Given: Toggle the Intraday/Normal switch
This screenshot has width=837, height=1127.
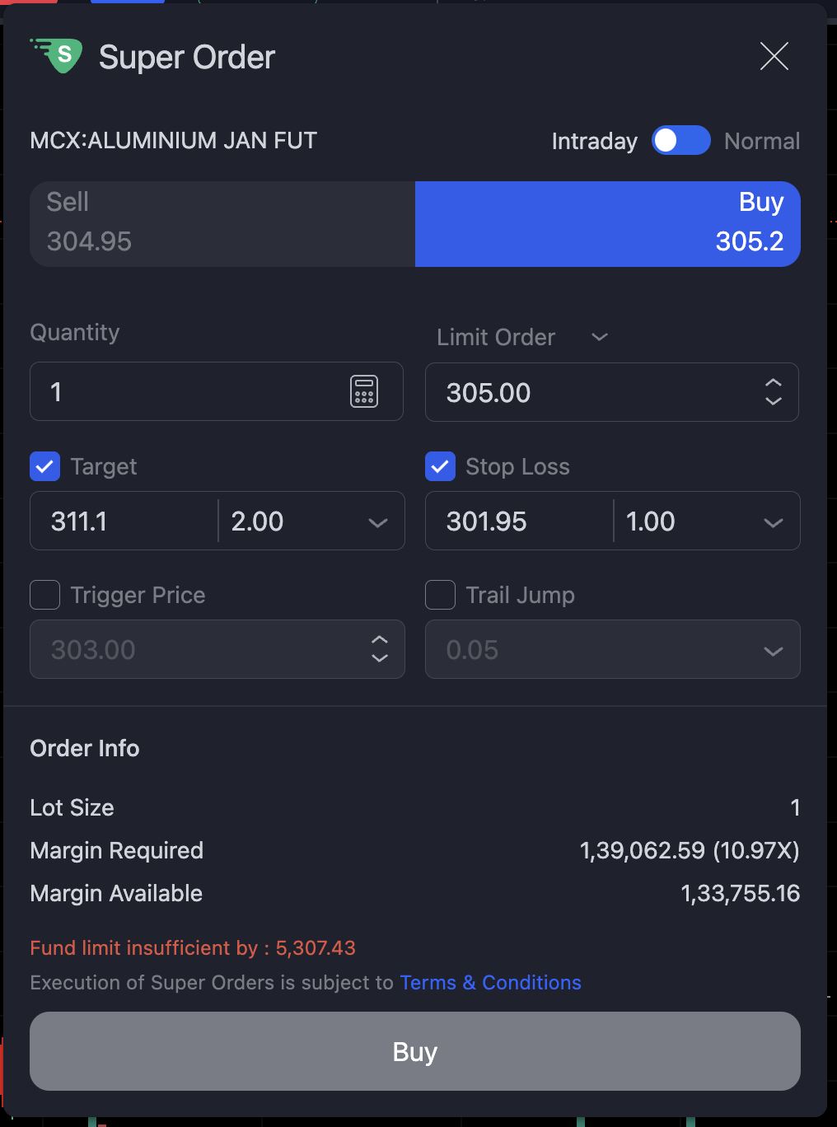Looking at the screenshot, I should pos(680,141).
